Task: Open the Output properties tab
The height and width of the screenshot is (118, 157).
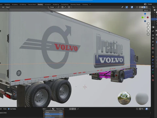Action: [153, 38]
